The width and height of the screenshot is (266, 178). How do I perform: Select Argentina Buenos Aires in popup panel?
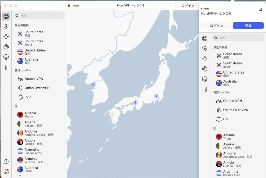point(238,173)
